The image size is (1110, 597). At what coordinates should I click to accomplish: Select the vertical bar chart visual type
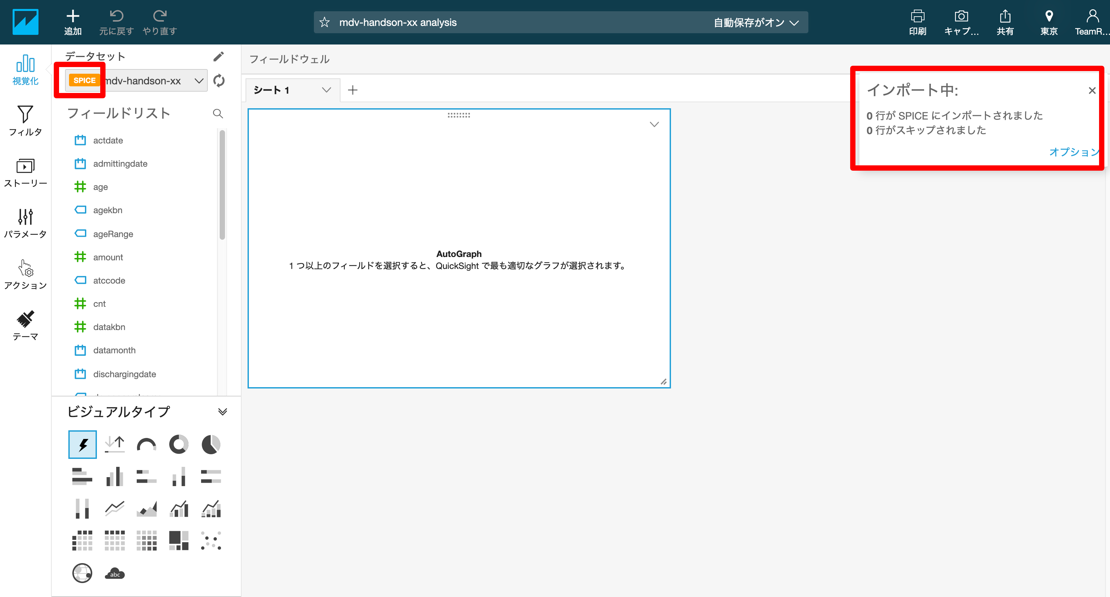[114, 477]
